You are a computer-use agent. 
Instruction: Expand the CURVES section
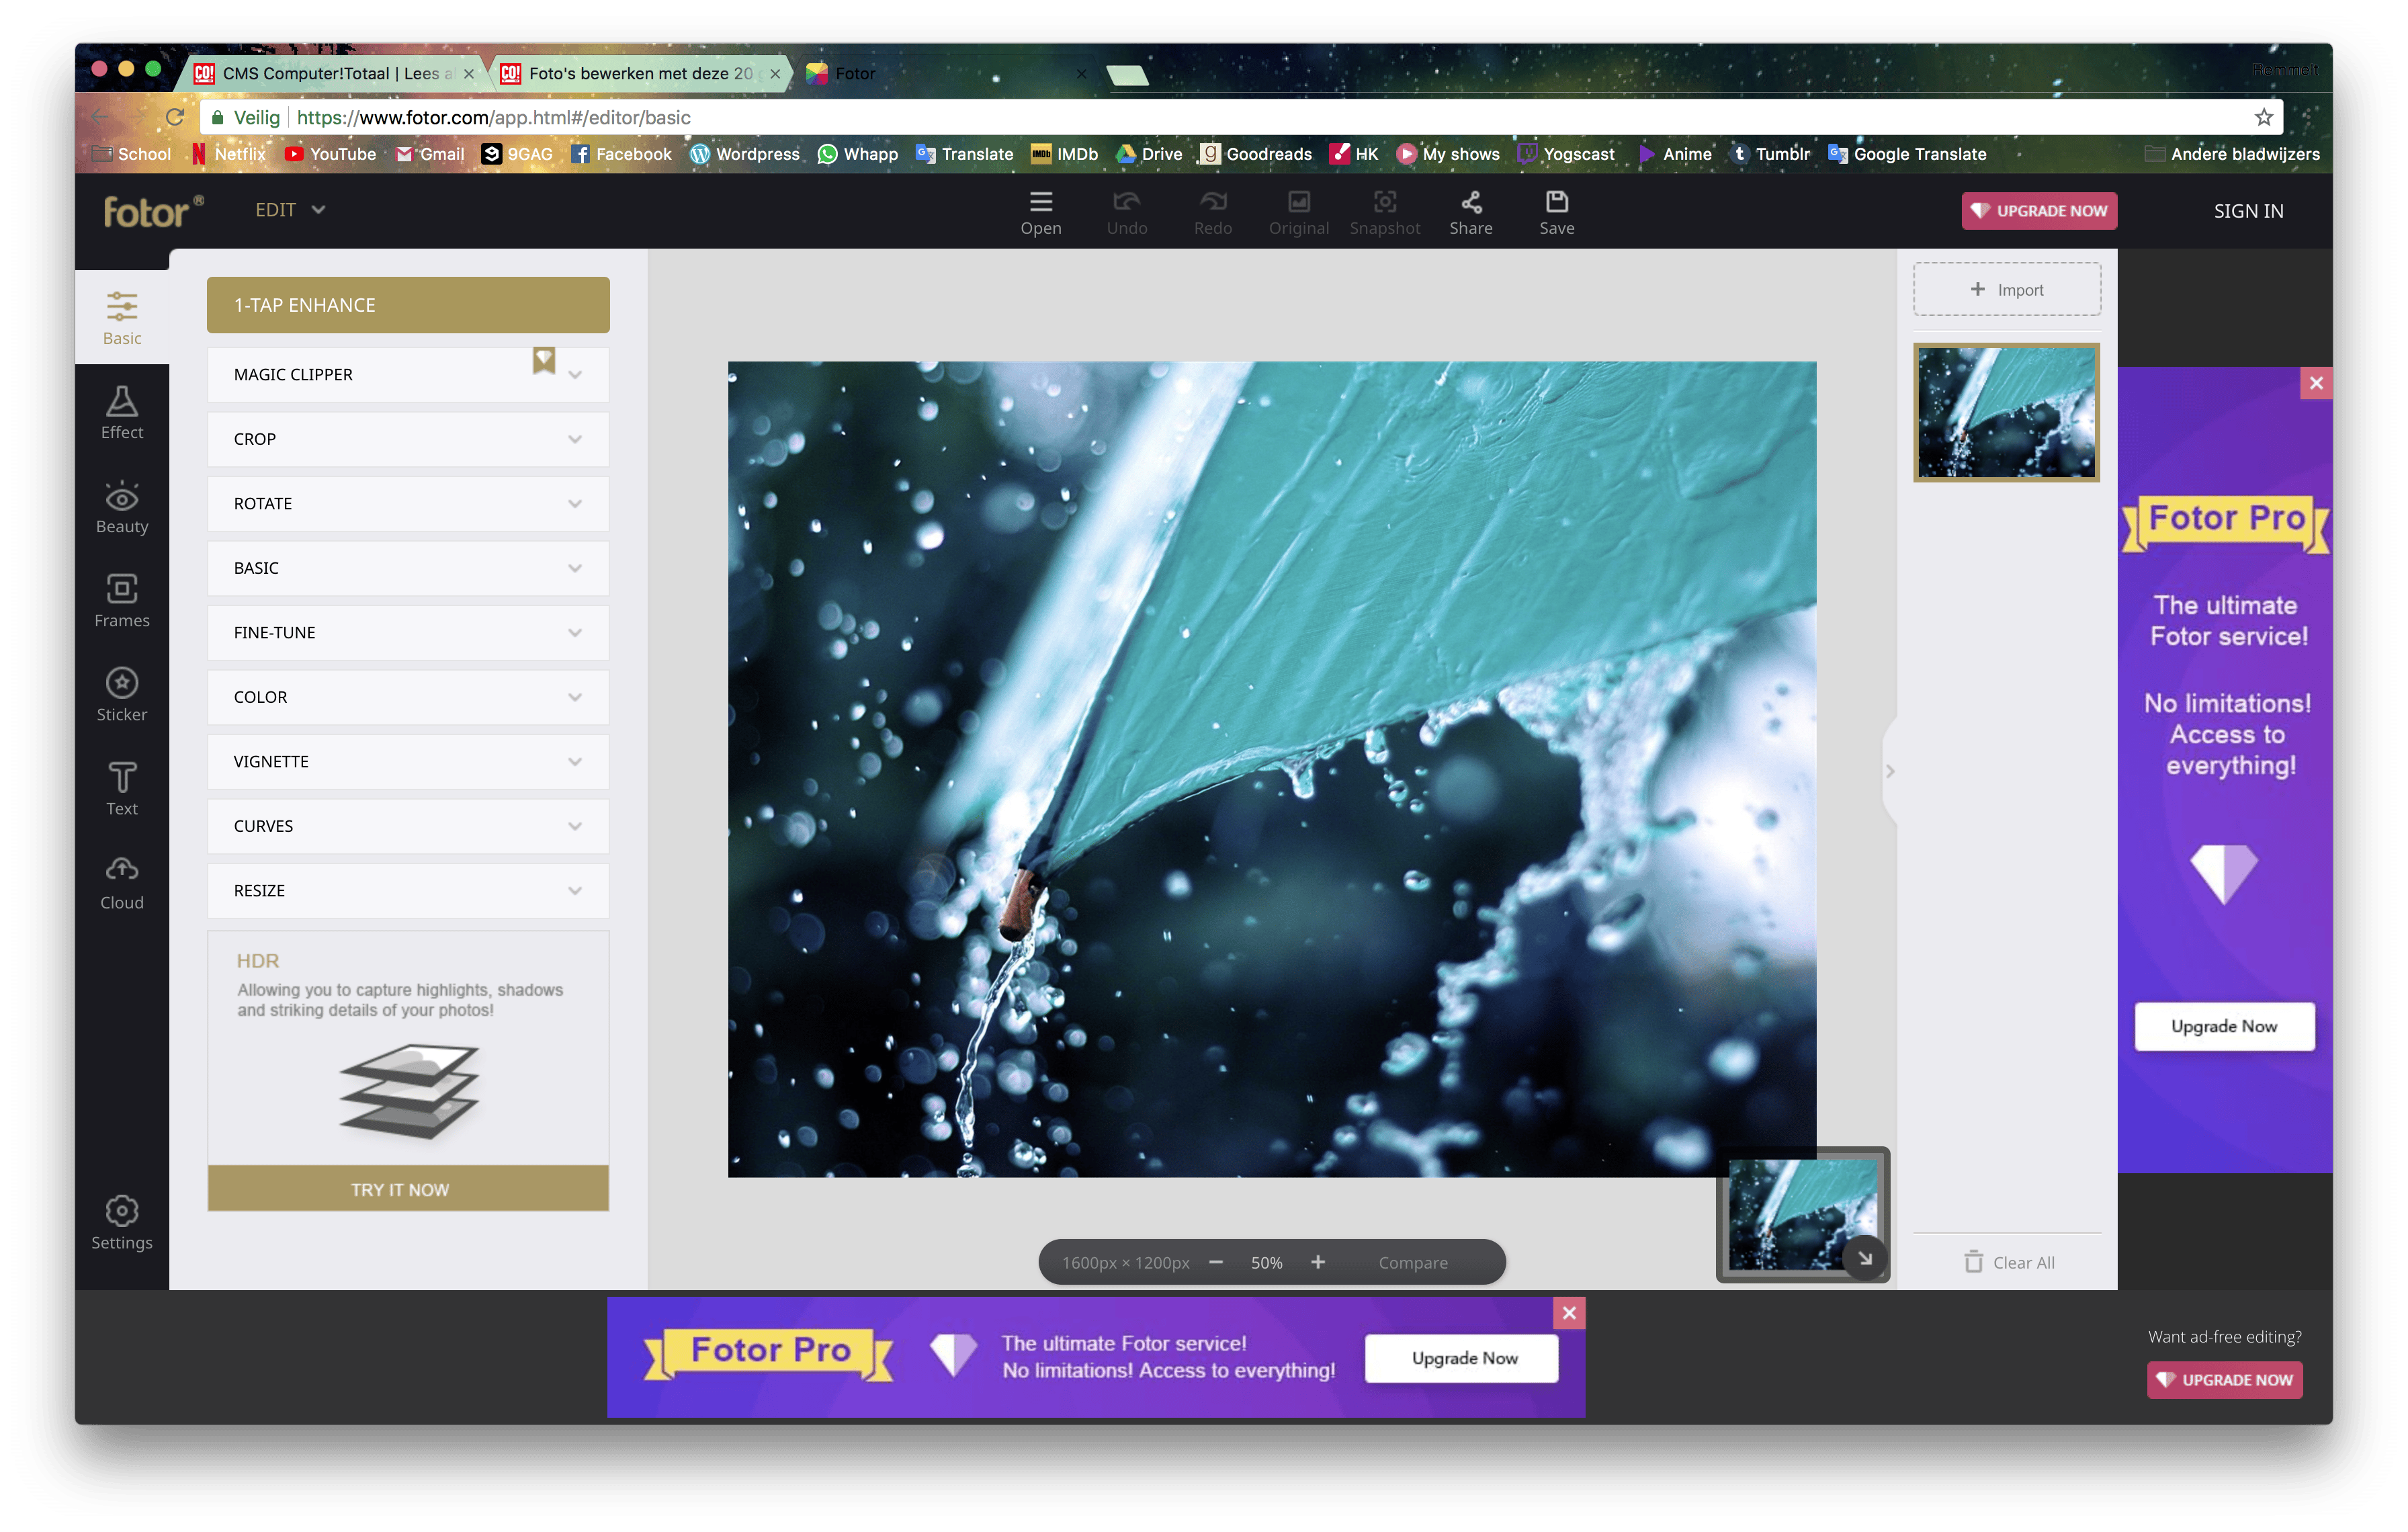click(x=408, y=826)
